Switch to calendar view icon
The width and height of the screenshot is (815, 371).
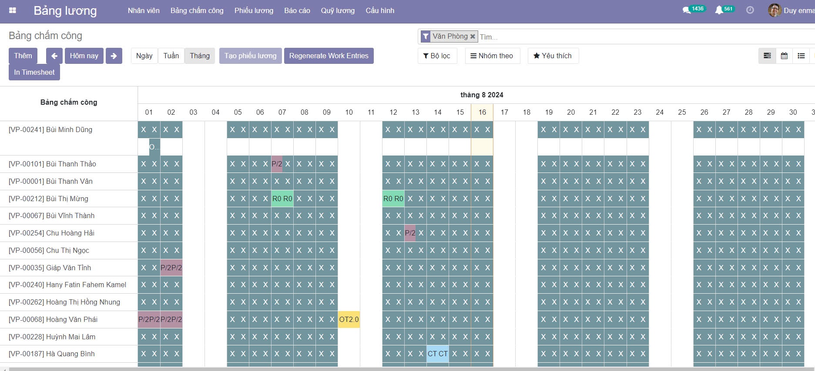(784, 56)
